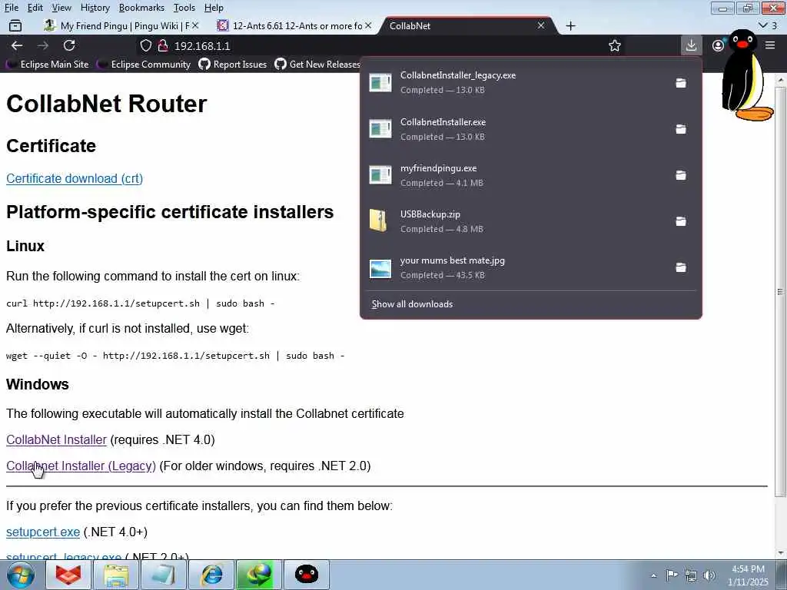Close the 12-Ants tab
The image size is (787, 590).
click(x=368, y=25)
